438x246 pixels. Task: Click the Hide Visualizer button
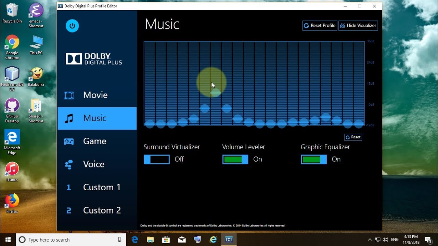358,26
